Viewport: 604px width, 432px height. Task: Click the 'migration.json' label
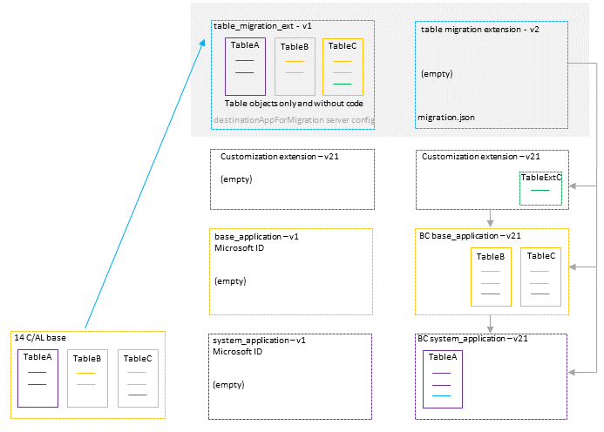point(446,118)
